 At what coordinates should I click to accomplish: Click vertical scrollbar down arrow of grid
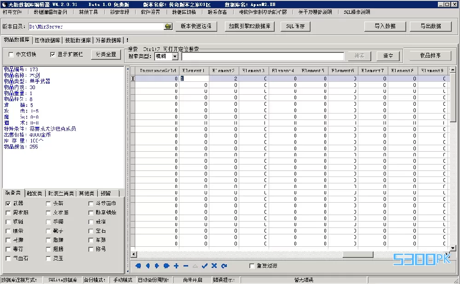453,248
